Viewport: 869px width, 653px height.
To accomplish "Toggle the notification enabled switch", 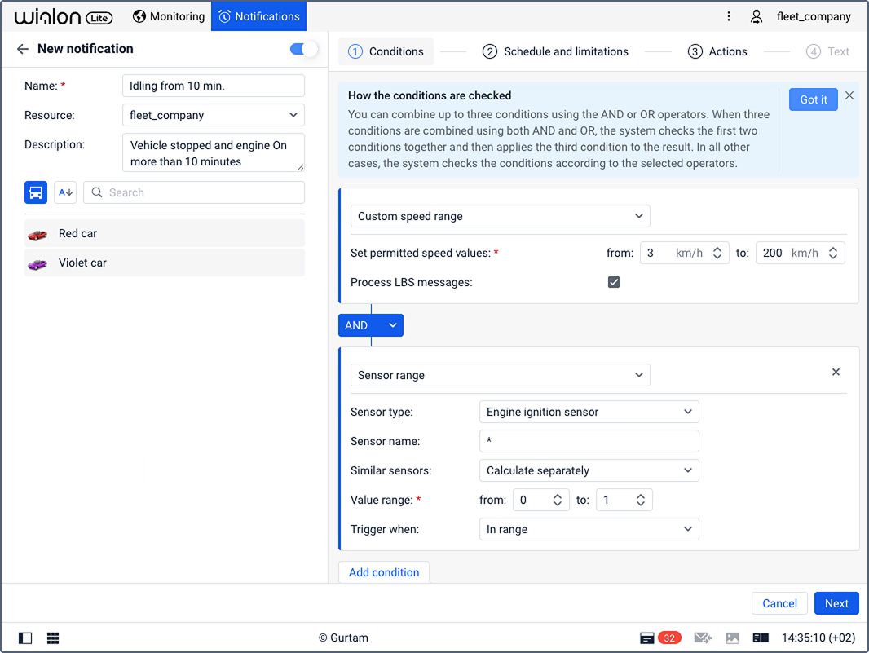I will pos(303,49).
